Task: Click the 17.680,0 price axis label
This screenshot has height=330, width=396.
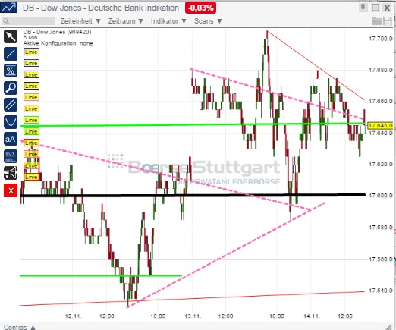Action: [381, 70]
